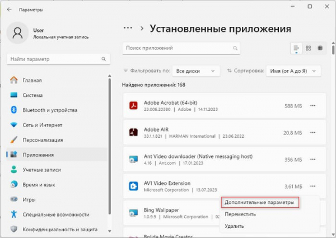Open the Имя (от А до Я) sort dropdown
Image resolution: width=336 pixels, height=238 pixels.
point(293,71)
